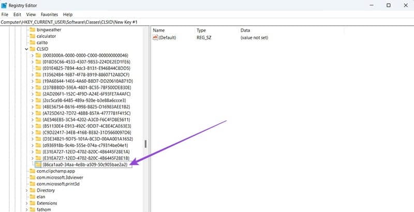Viewport: 414px width, 212px height.
Task: Click the REG_SZ type cell
Action: click(x=204, y=38)
